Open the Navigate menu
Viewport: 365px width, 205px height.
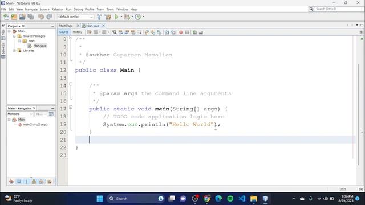[31, 9]
